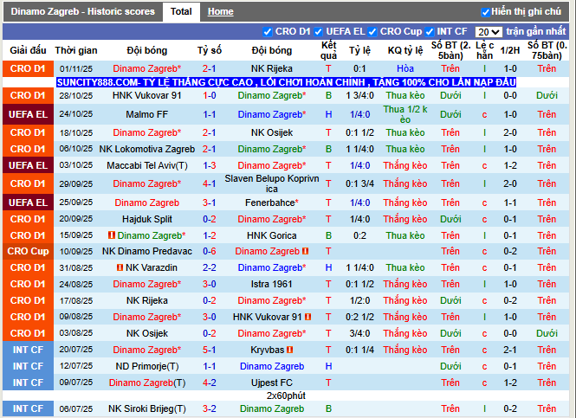576x418 pixels.
Task: Open NK Siroki Brijeg(T) team link
Action: coord(147,408)
